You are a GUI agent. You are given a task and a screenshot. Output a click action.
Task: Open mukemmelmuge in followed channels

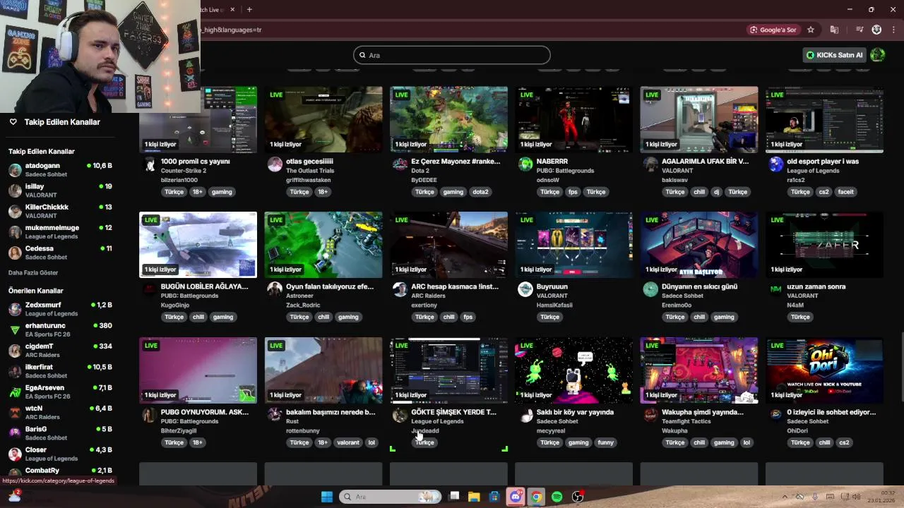pos(60,231)
